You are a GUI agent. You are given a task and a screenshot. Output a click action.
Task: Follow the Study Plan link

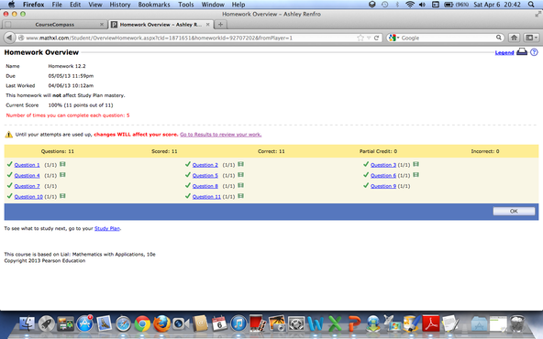click(x=107, y=229)
